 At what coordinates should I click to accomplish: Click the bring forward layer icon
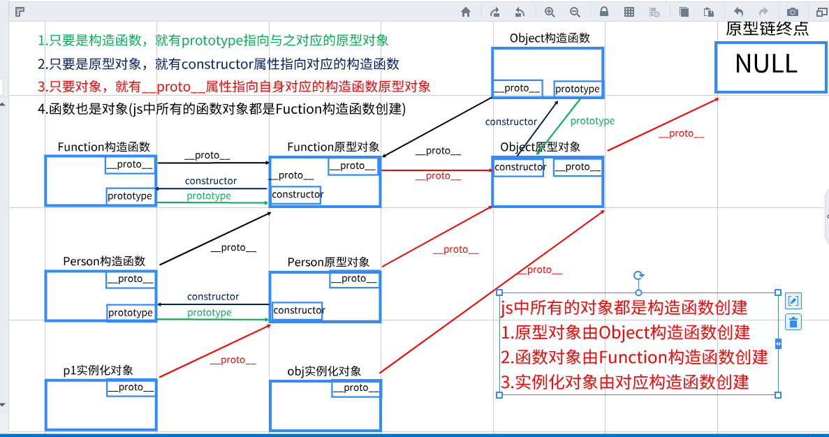[x=495, y=12]
